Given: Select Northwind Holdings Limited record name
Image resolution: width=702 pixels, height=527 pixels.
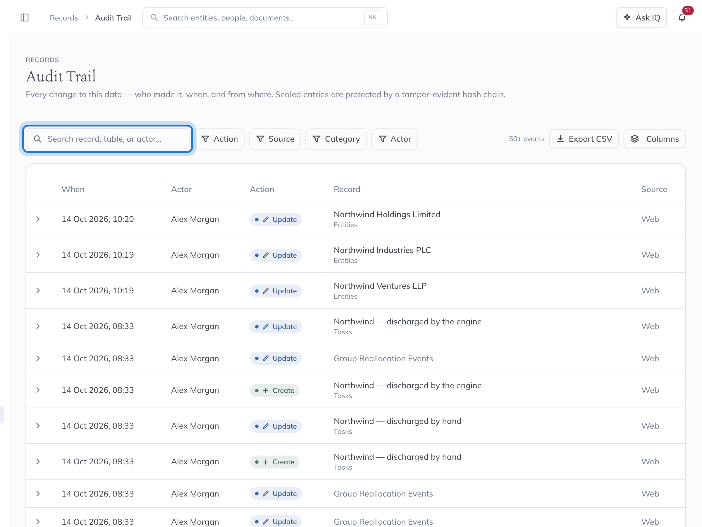Looking at the screenshot, I should click(387, 214).
